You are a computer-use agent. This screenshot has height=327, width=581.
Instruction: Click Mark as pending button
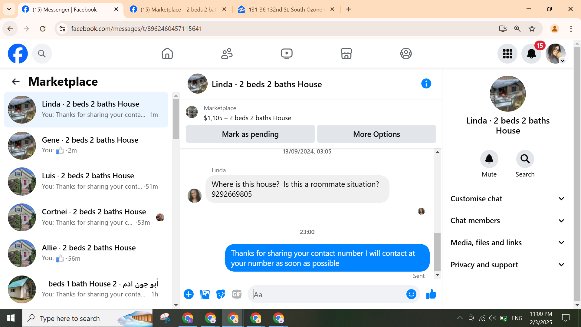(250, 134)
